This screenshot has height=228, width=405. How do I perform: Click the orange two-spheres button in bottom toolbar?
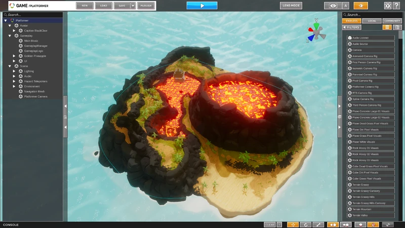(333, 224)
